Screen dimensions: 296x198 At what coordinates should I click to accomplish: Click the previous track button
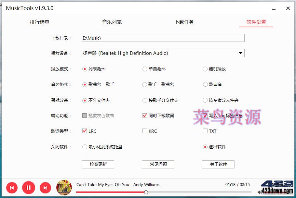pos(12,188)
